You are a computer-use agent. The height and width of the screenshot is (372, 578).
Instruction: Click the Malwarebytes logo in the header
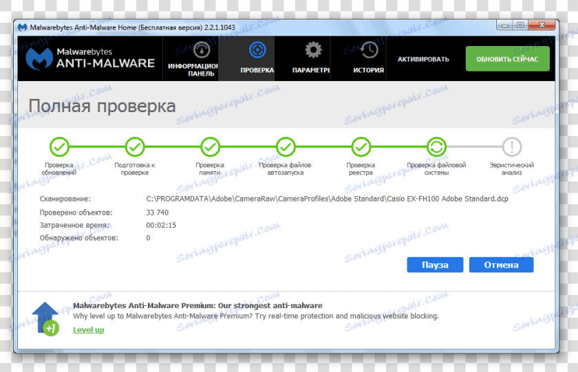[x=90, y=58]
